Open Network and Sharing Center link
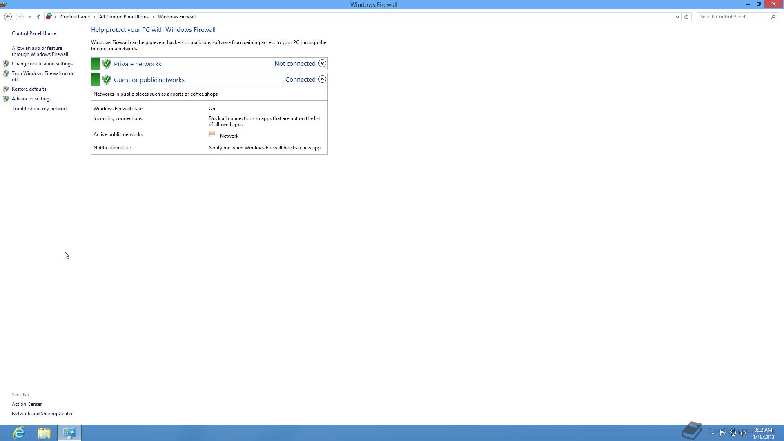The height and width of the screenshot is (441, 784). [42, 414]
